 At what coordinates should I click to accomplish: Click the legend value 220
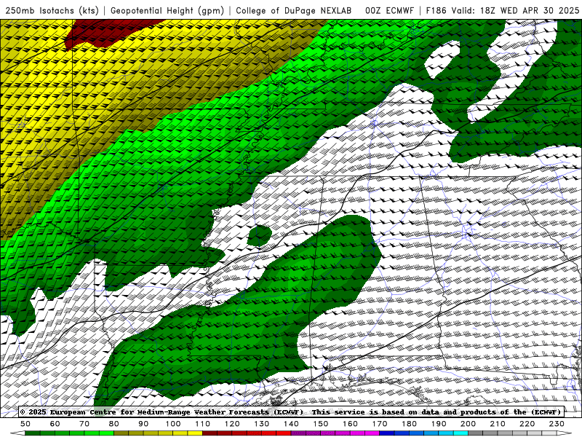pyautogui.click(x=527, y=424)
